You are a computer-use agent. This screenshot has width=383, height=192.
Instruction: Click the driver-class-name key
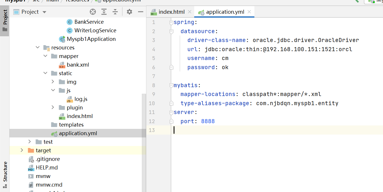[217, 40]
